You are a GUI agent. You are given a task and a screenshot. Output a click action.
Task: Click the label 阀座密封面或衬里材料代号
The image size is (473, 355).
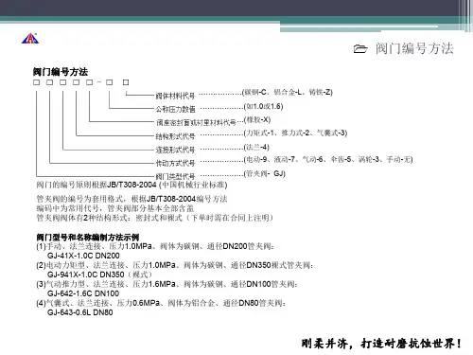(x=196, y=122)
